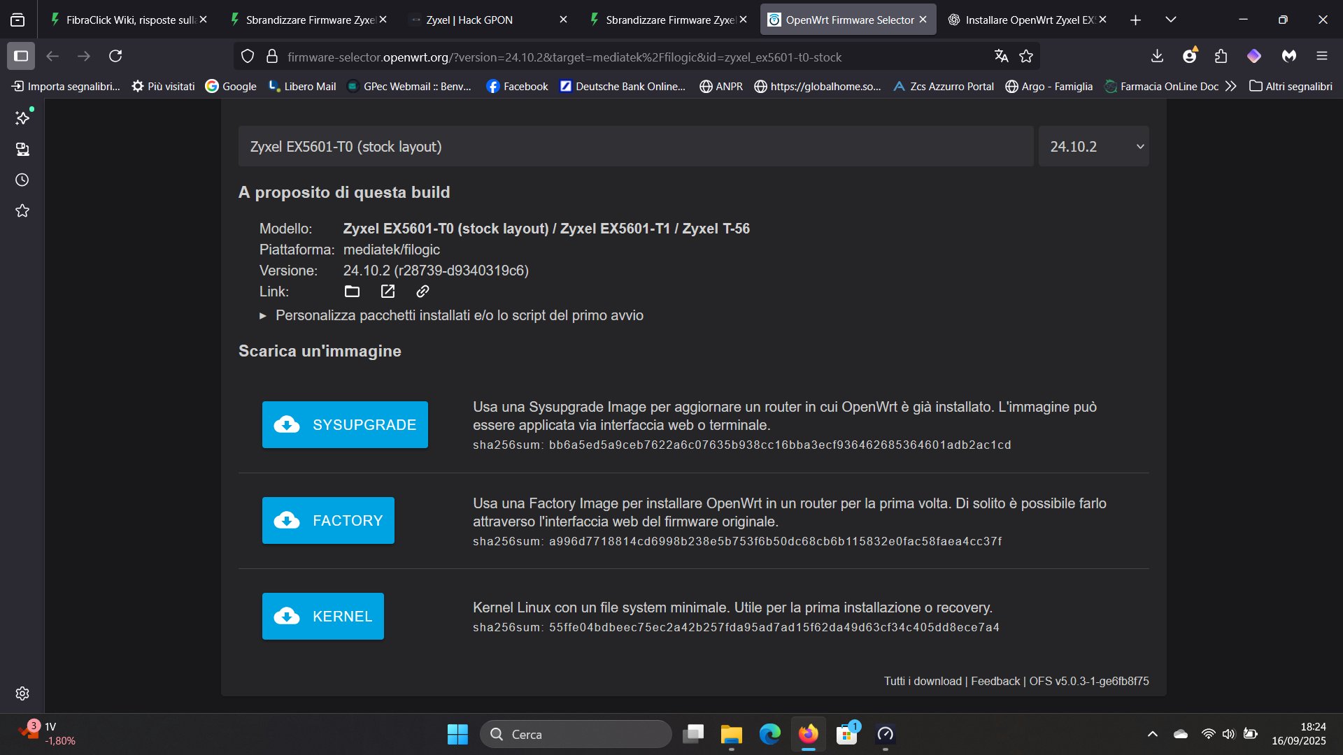
Task: Open the extensions puzzle icon
Action: pyautogui.click(x=1221, y=56)
